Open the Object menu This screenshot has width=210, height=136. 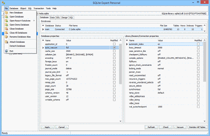click(23, 8)
